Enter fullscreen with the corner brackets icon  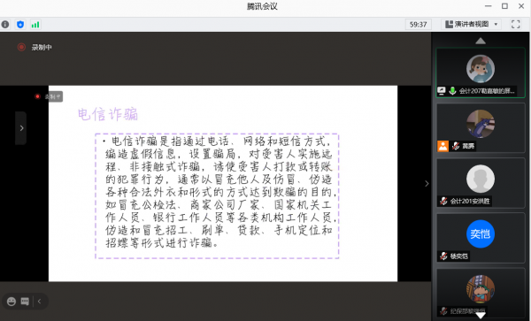[515, 25]
